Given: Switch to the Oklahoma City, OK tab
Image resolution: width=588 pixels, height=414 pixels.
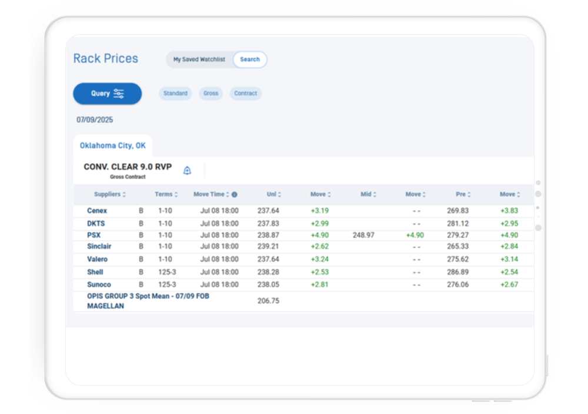Looking at the screenshot, I should click(x=113, y=145).
